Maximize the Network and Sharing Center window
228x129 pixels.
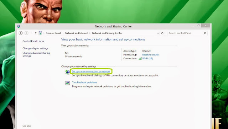click(199, 26)
